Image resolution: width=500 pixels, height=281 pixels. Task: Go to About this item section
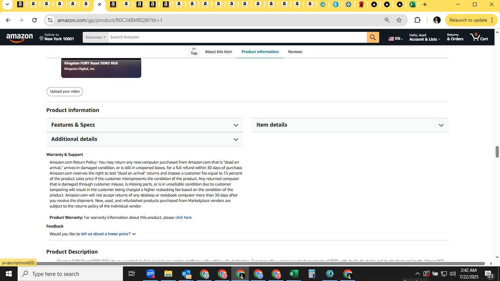[219, 52]
